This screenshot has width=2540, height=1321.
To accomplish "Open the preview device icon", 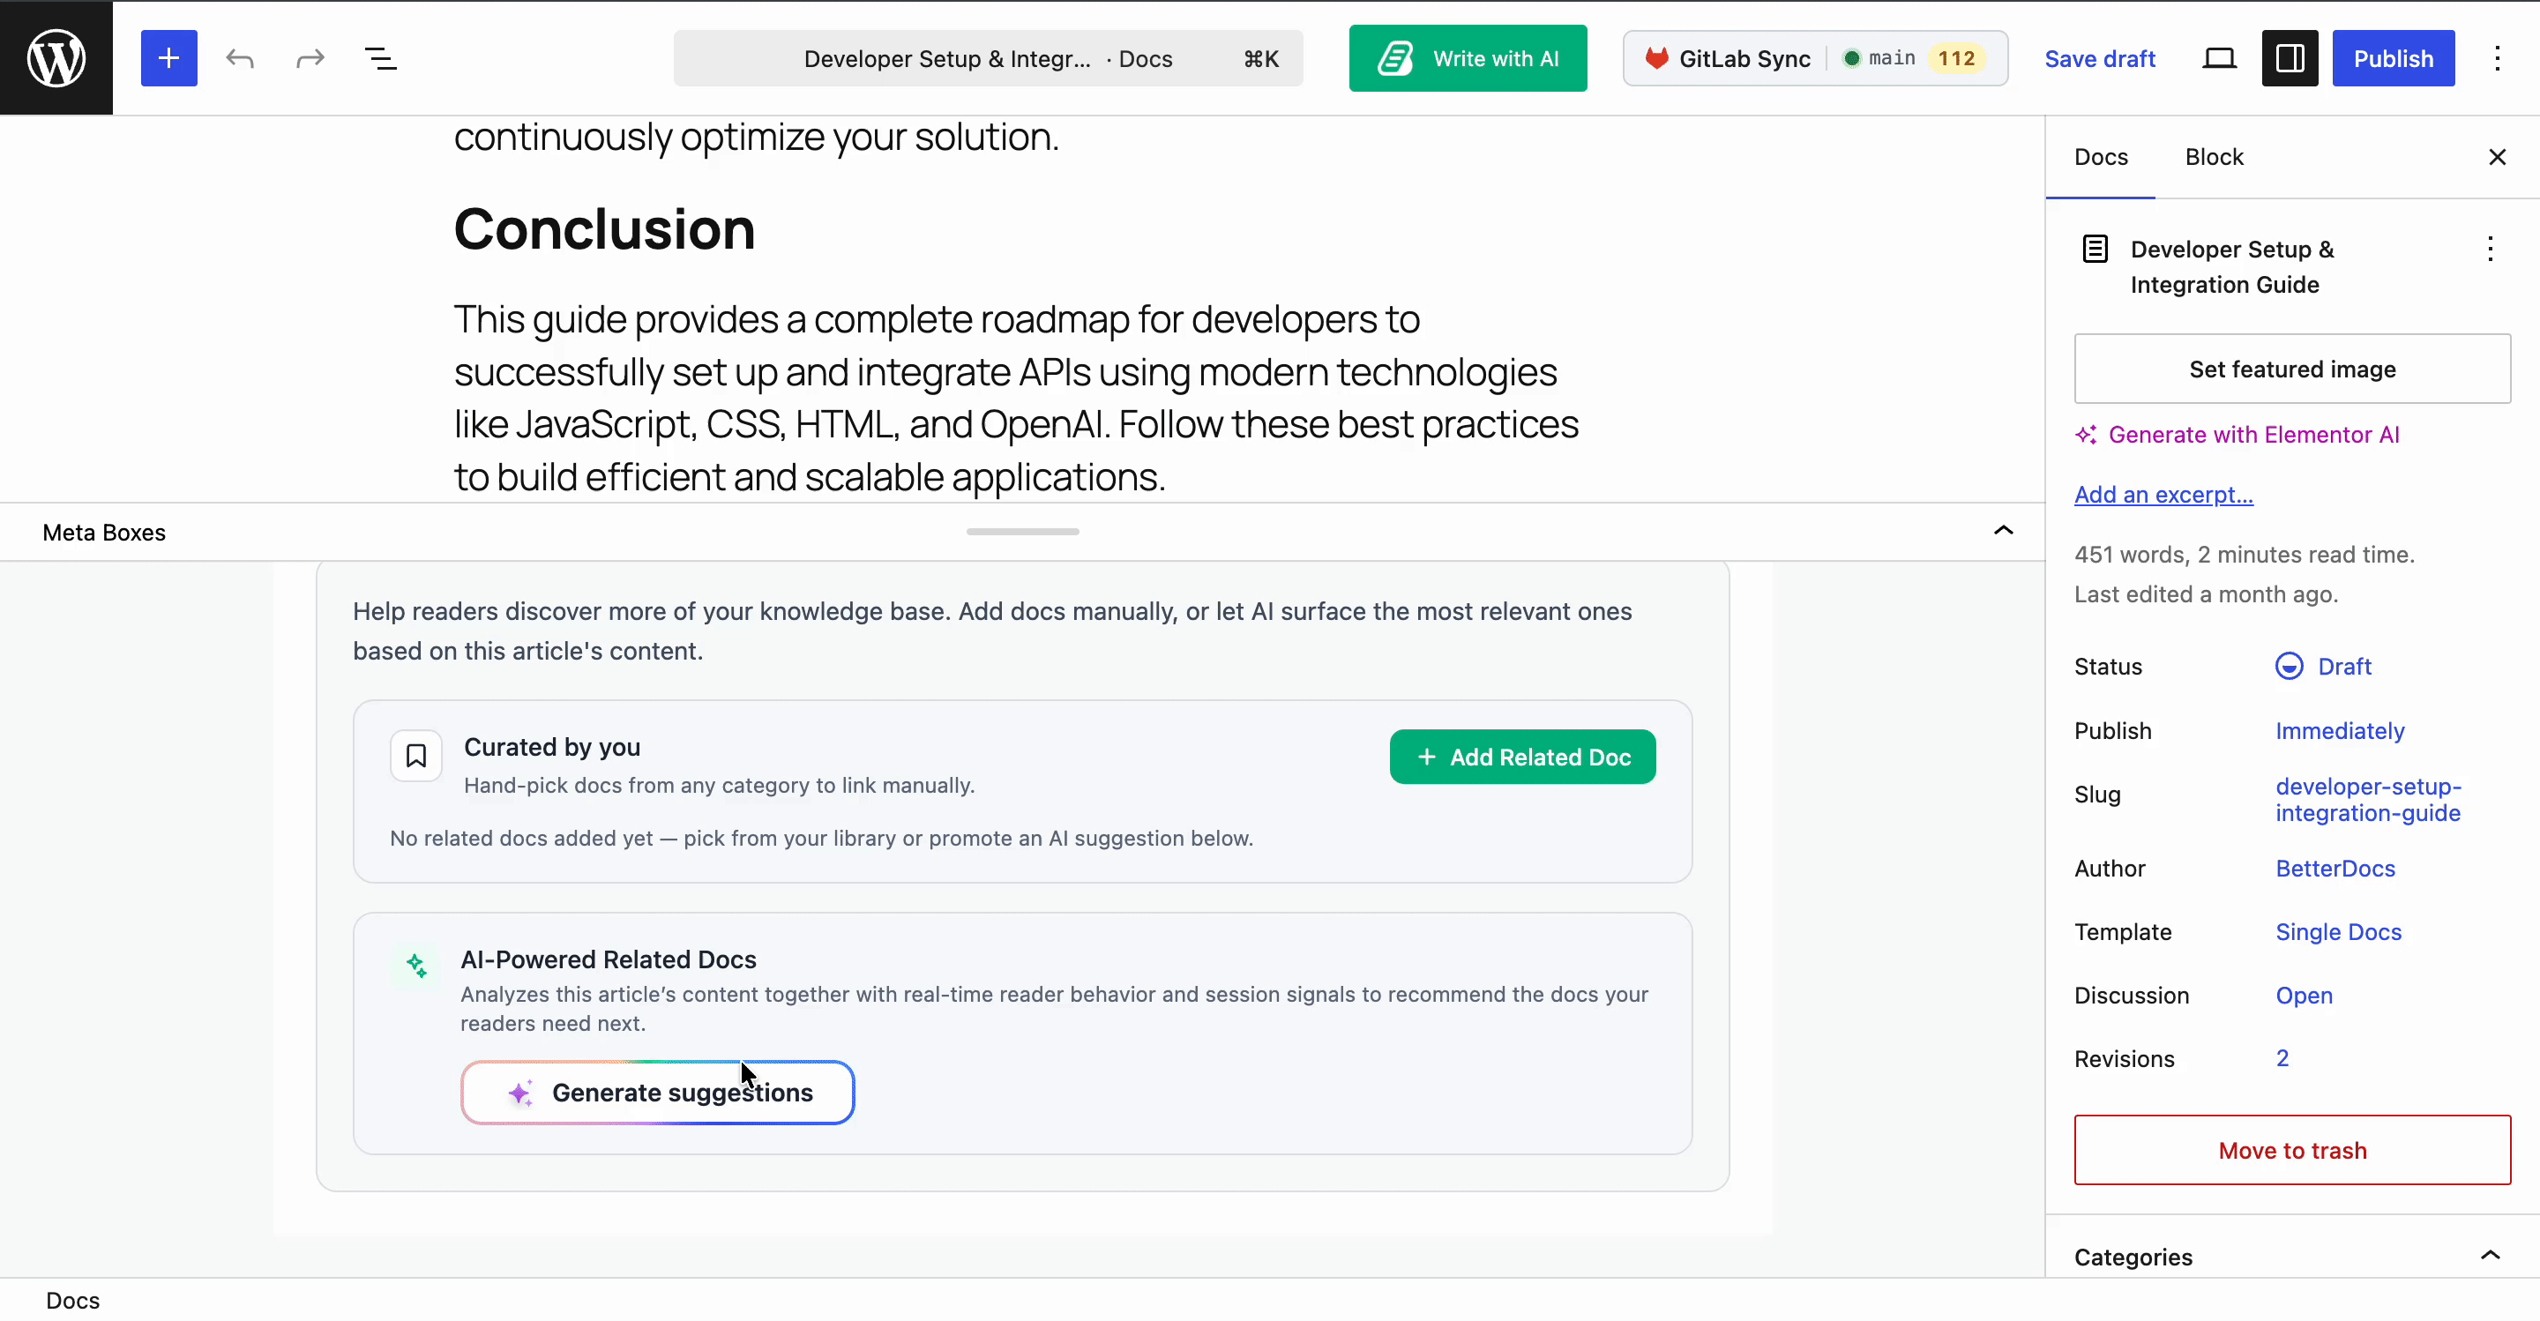I will (x=2219, y=58).
